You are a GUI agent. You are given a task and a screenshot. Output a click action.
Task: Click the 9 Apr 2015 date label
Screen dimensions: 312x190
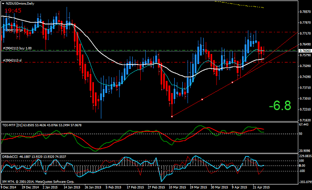tap(240, 187)
